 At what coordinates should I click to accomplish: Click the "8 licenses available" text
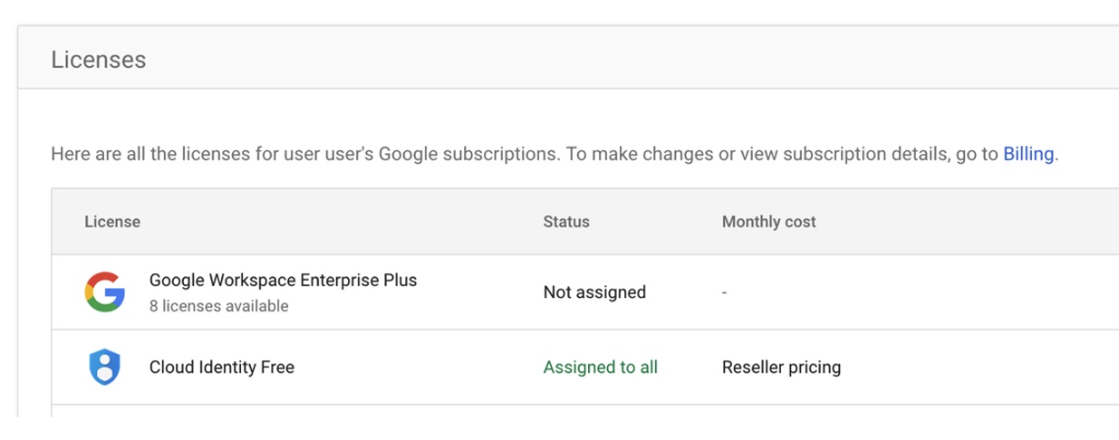pos(219,306)
